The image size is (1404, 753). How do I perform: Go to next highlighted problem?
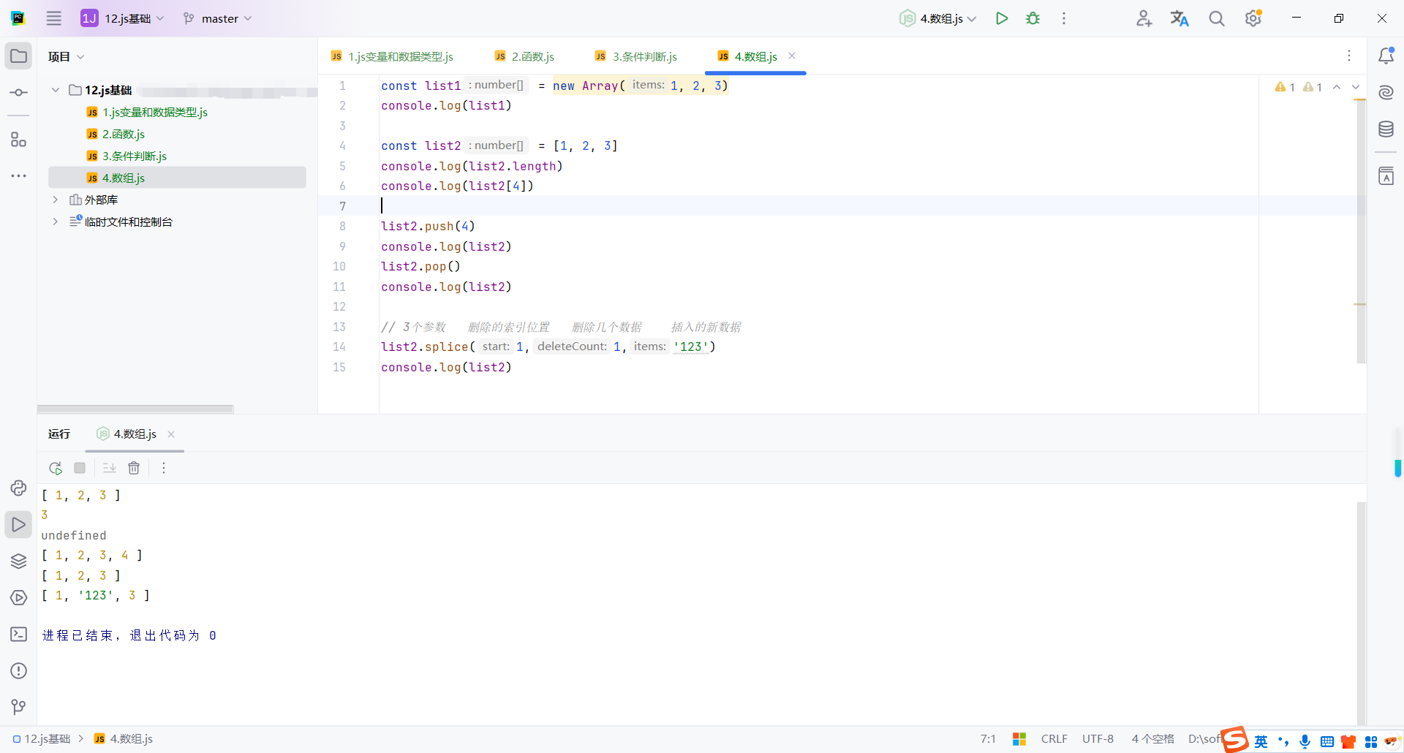coord(1356,87)
